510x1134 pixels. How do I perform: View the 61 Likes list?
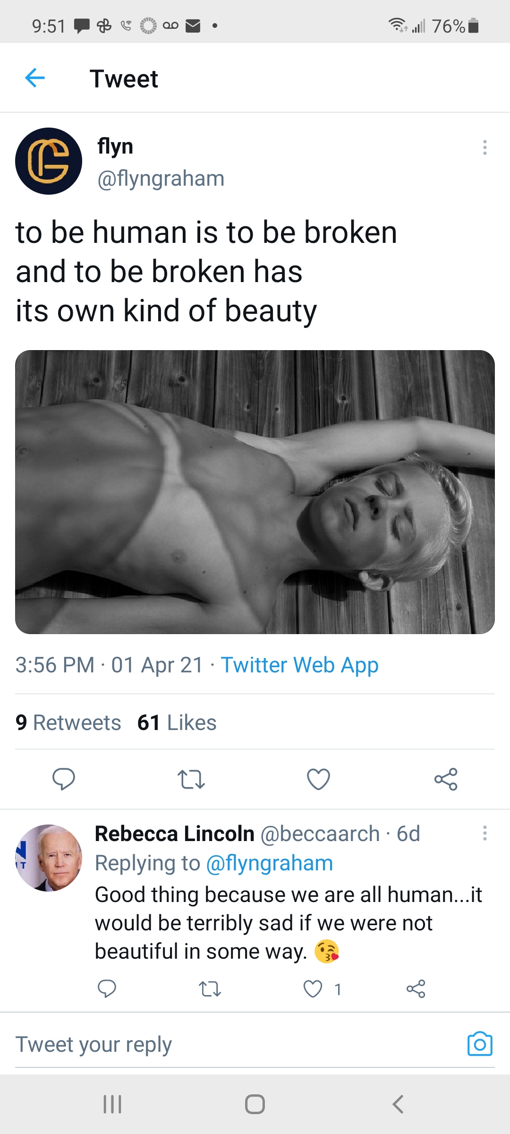coord(177,722)
